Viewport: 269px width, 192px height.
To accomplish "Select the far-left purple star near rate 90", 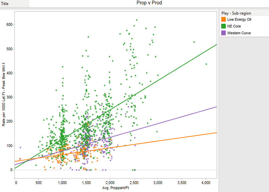I will [x=20, y=148].
